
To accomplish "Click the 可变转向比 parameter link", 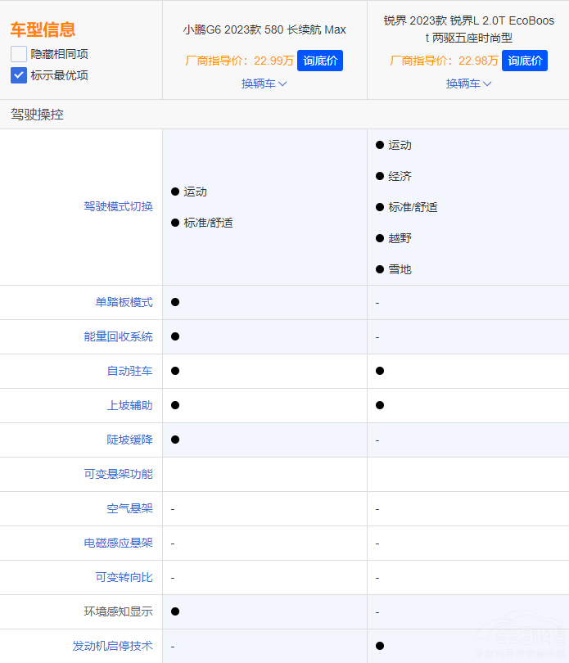I will [x=124, y=578].
